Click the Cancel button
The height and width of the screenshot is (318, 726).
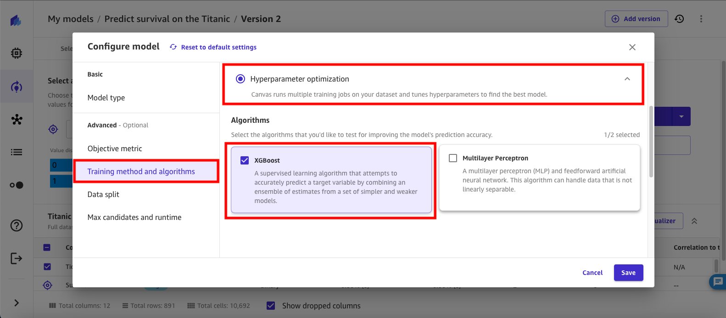click(x=592, y=273)
